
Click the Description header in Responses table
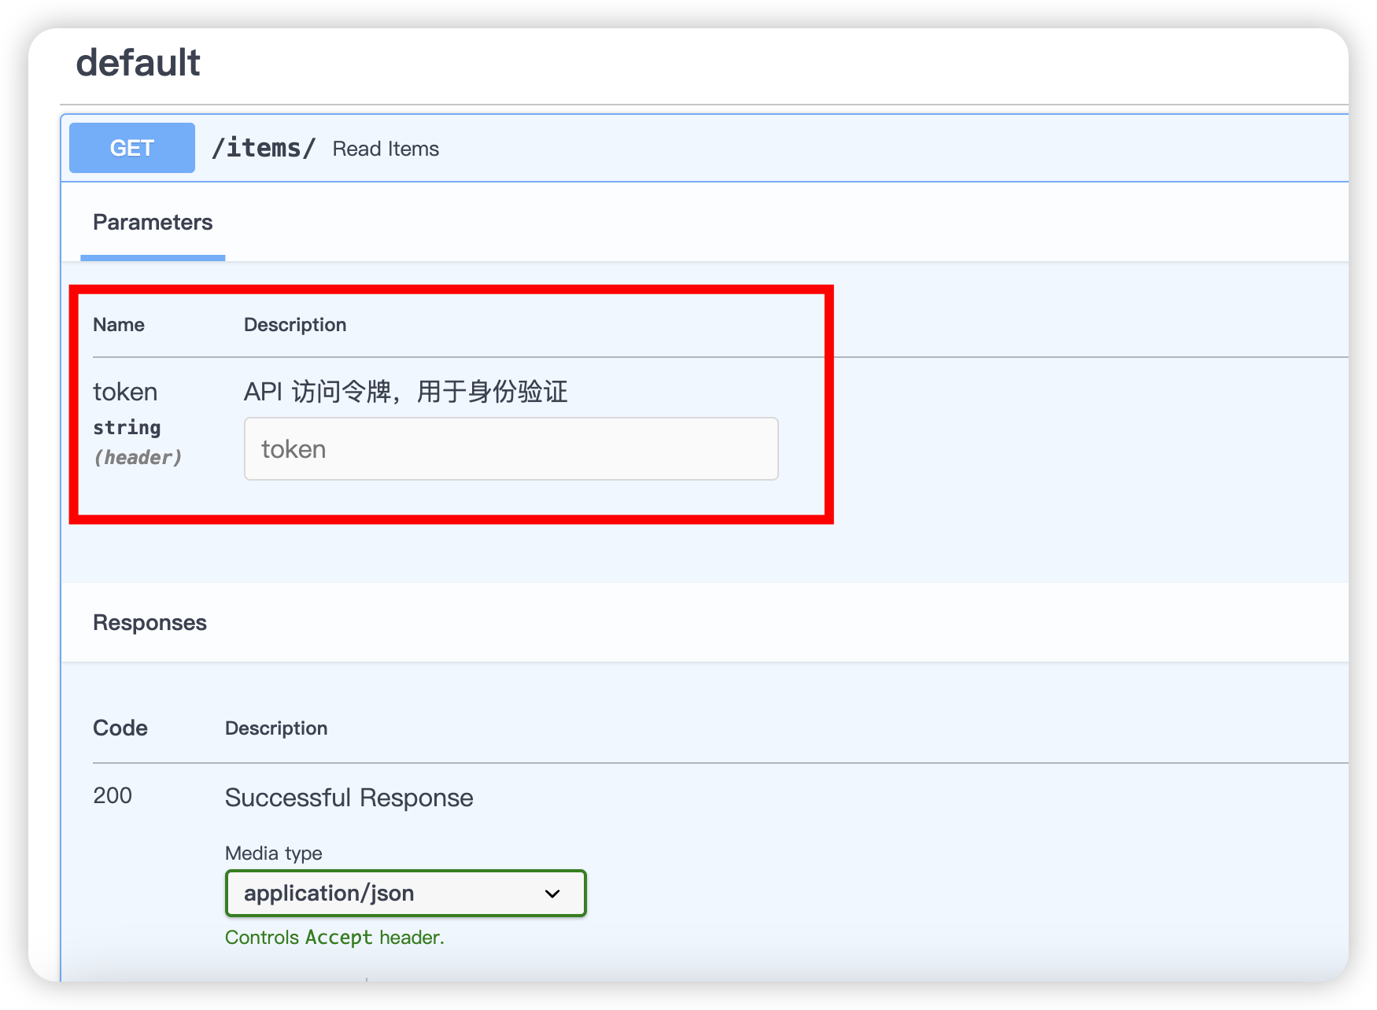coord(276,728)
